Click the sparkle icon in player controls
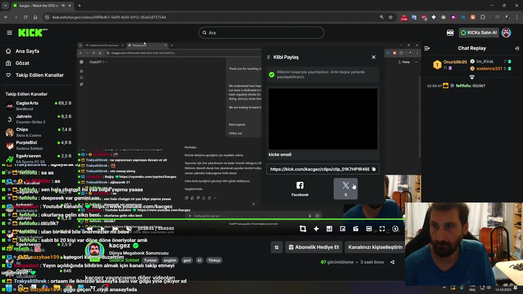 coord(316,229)
